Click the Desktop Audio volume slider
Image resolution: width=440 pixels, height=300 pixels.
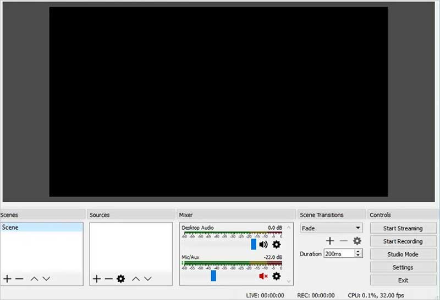[254, 245]
